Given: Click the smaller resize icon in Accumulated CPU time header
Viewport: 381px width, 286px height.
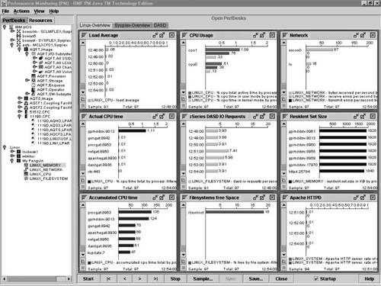Looking at the screenshot, I should [155, 198].
